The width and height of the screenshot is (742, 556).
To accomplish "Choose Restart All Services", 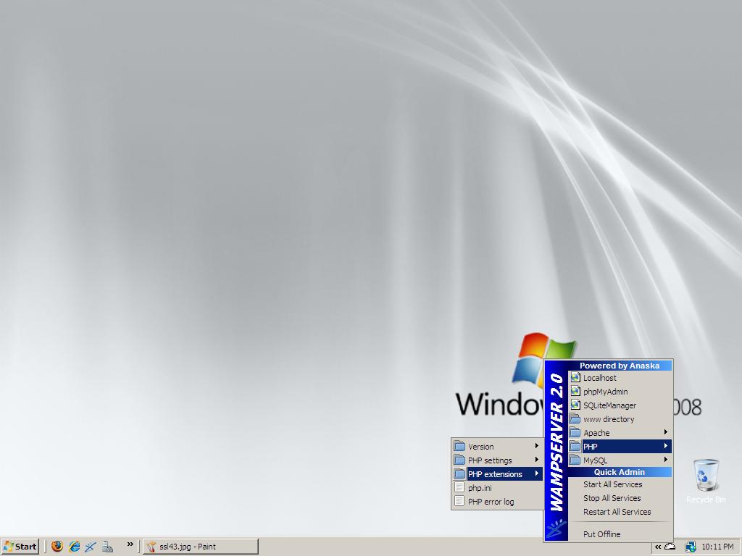I will pos(617,512).
